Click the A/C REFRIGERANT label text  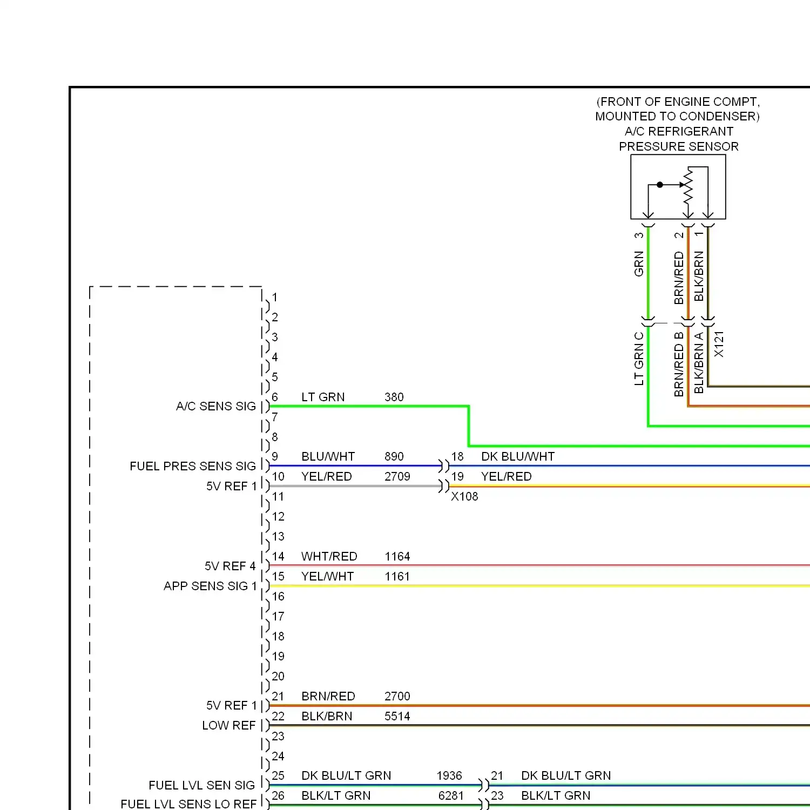679,131
